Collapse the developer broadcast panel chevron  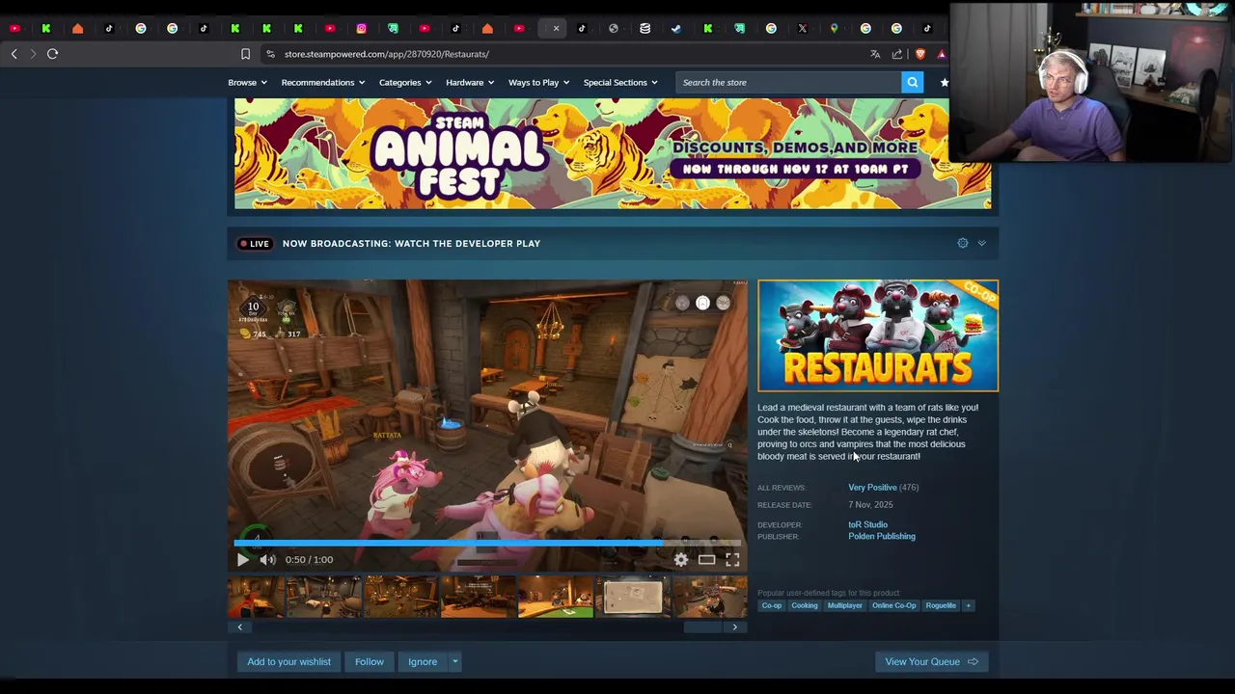click(x=981, y=243)
